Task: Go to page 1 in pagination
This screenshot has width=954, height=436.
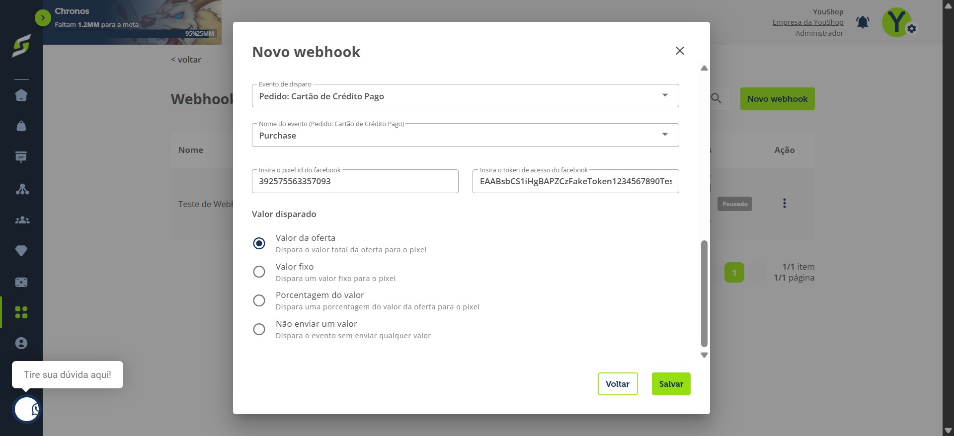Action: (x=734, y=273)
